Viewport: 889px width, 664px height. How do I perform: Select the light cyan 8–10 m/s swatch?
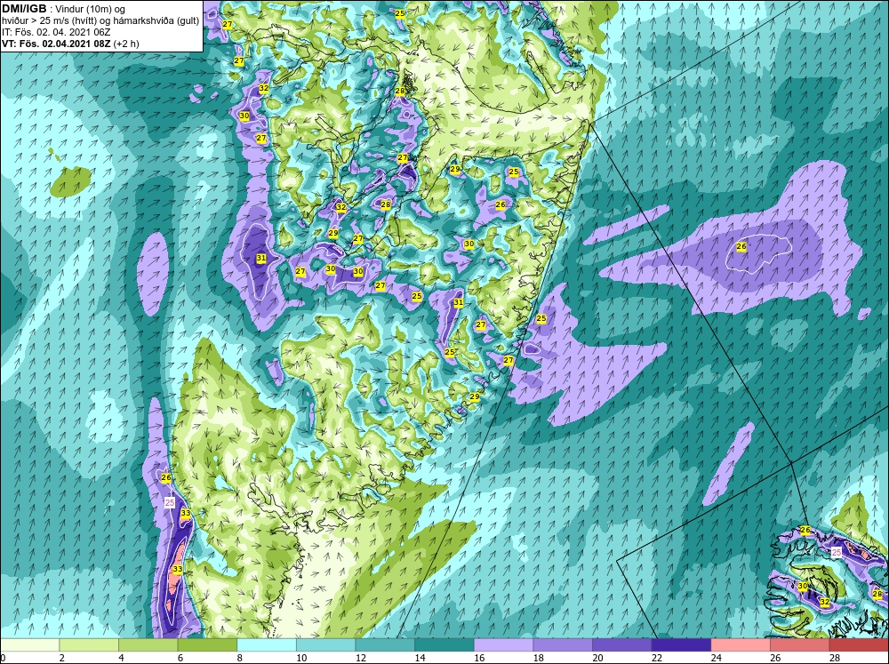(267, 644)
